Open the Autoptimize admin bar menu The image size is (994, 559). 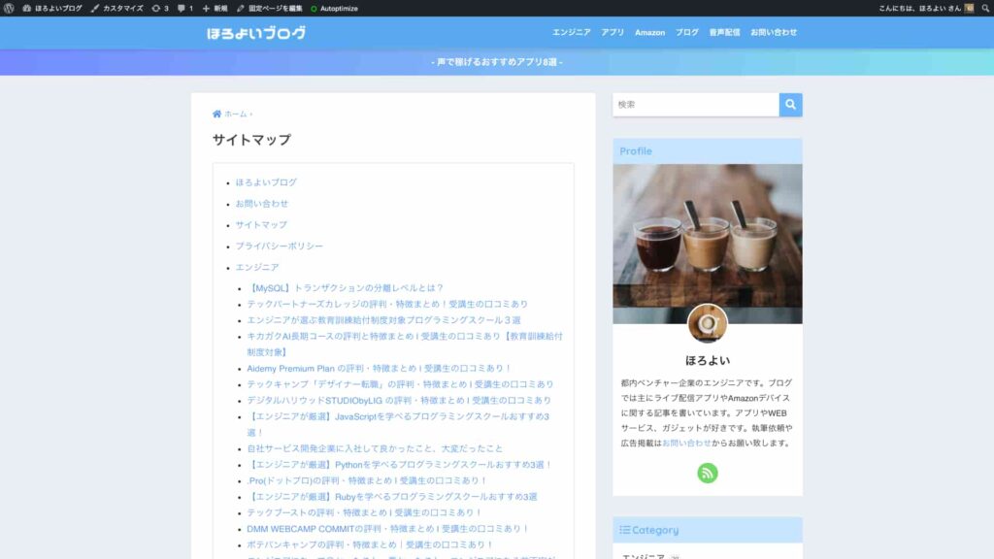334,8
